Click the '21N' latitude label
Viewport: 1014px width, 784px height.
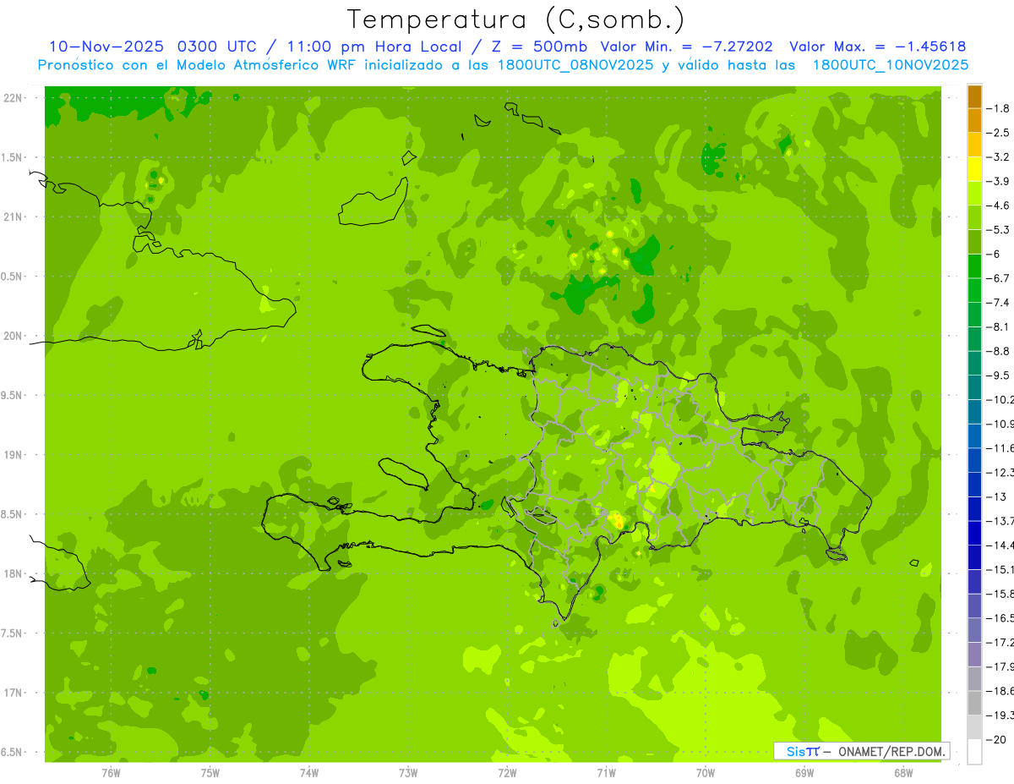(x=14, y=217)
